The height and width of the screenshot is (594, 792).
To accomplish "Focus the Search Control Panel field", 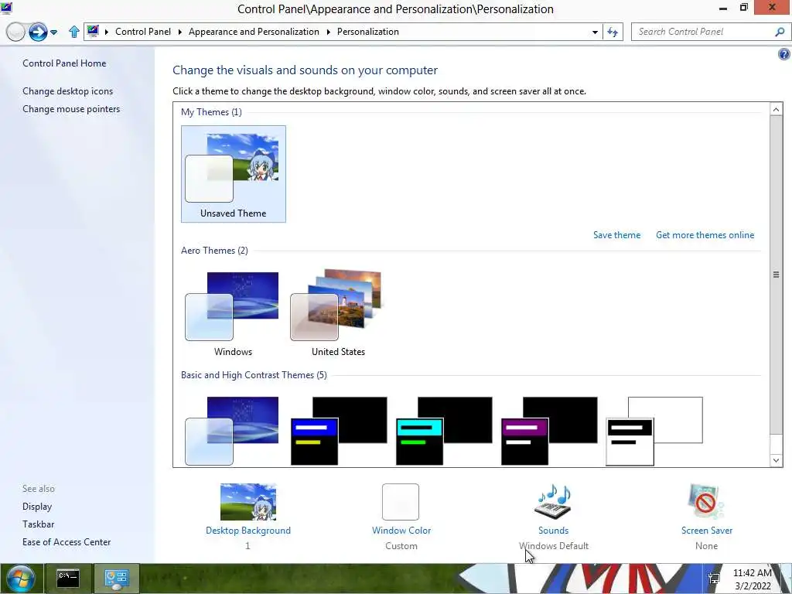I will 702,32.
